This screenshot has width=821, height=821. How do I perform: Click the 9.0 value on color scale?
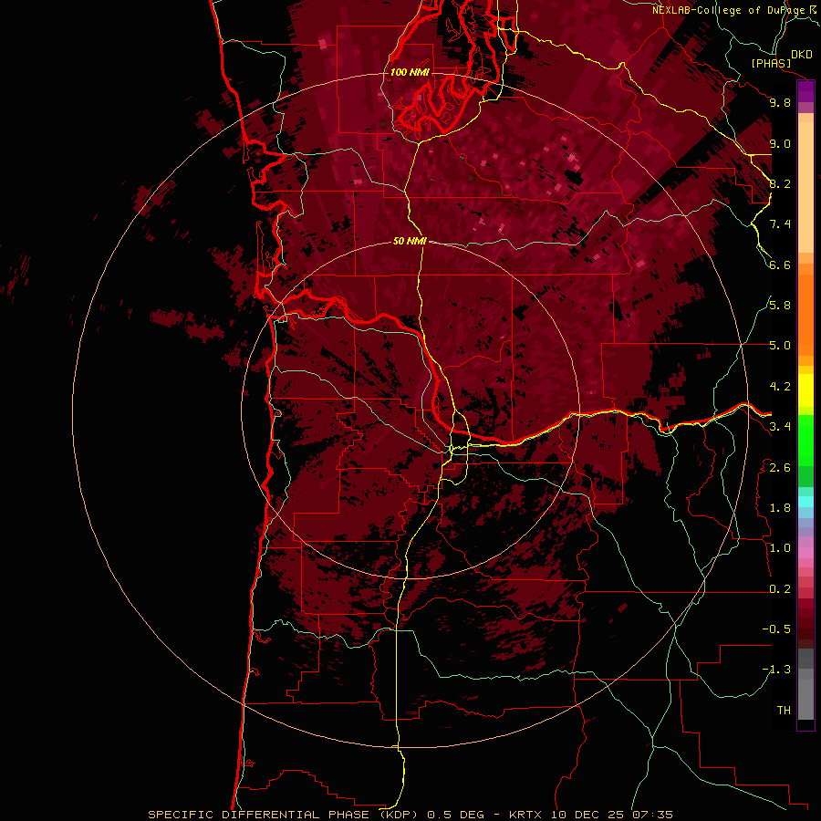point(780,143)
